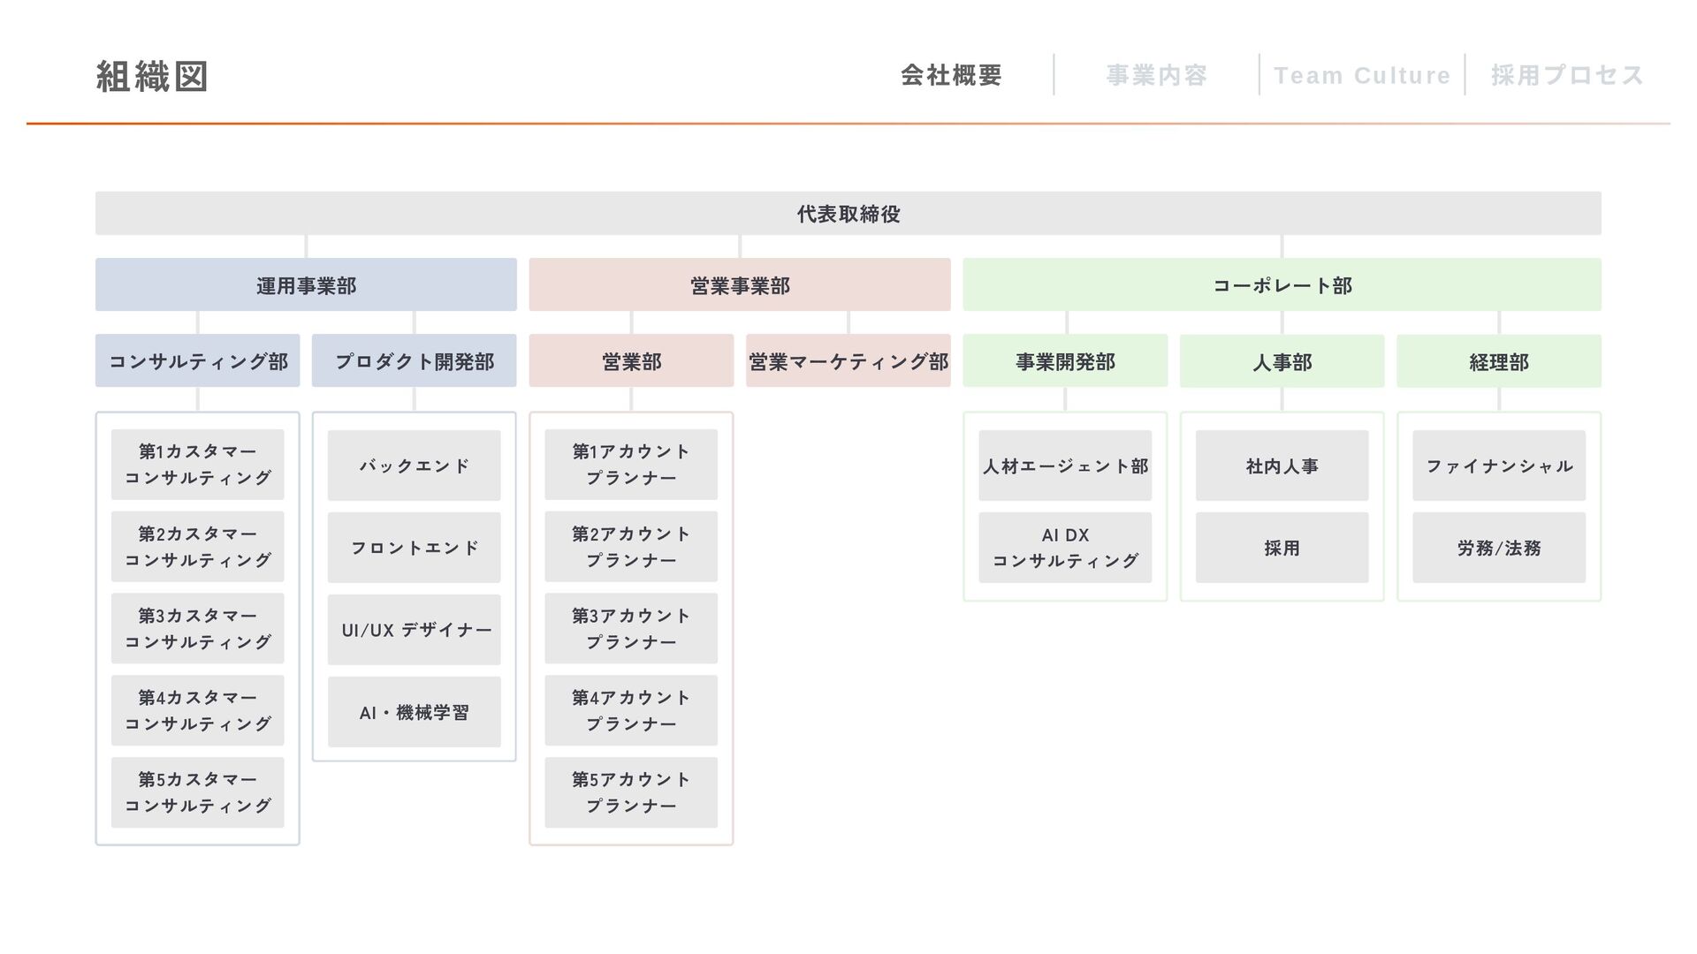1697x954 pixels.
Task: Select the 事業開発部 node
Action: point(1065,361)
